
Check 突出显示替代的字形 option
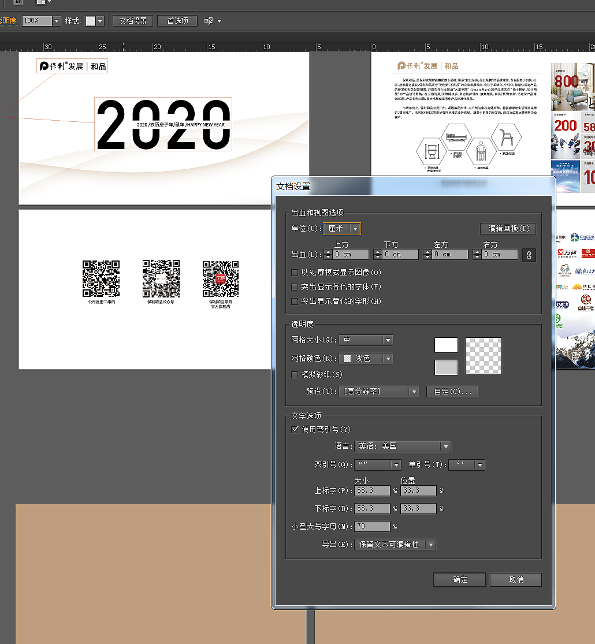pos(295,301)
